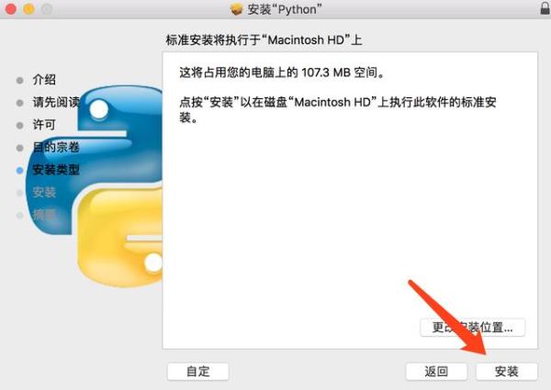
Task: Click the gray bullet beside 介绍
Action: click(x=19, y=81)
